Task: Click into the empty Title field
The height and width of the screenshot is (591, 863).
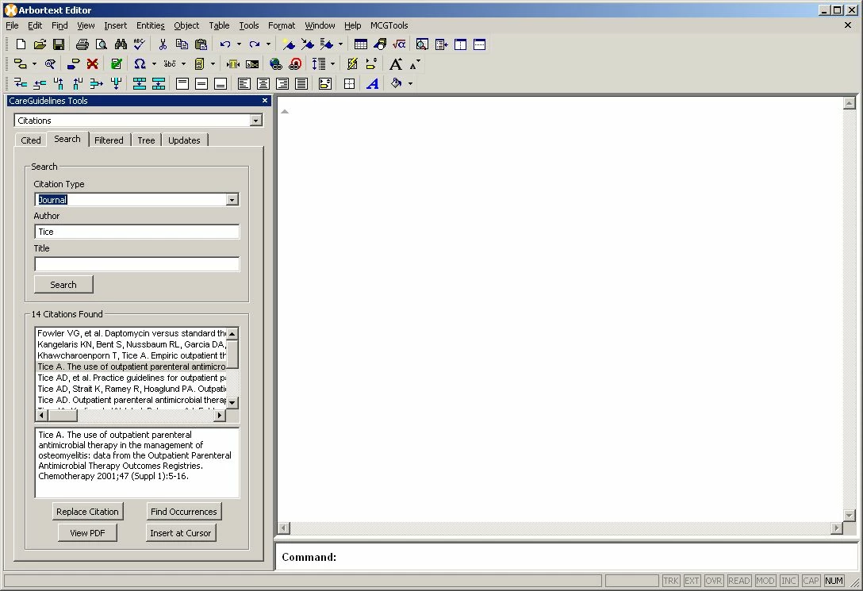Action: click(137, 264)
